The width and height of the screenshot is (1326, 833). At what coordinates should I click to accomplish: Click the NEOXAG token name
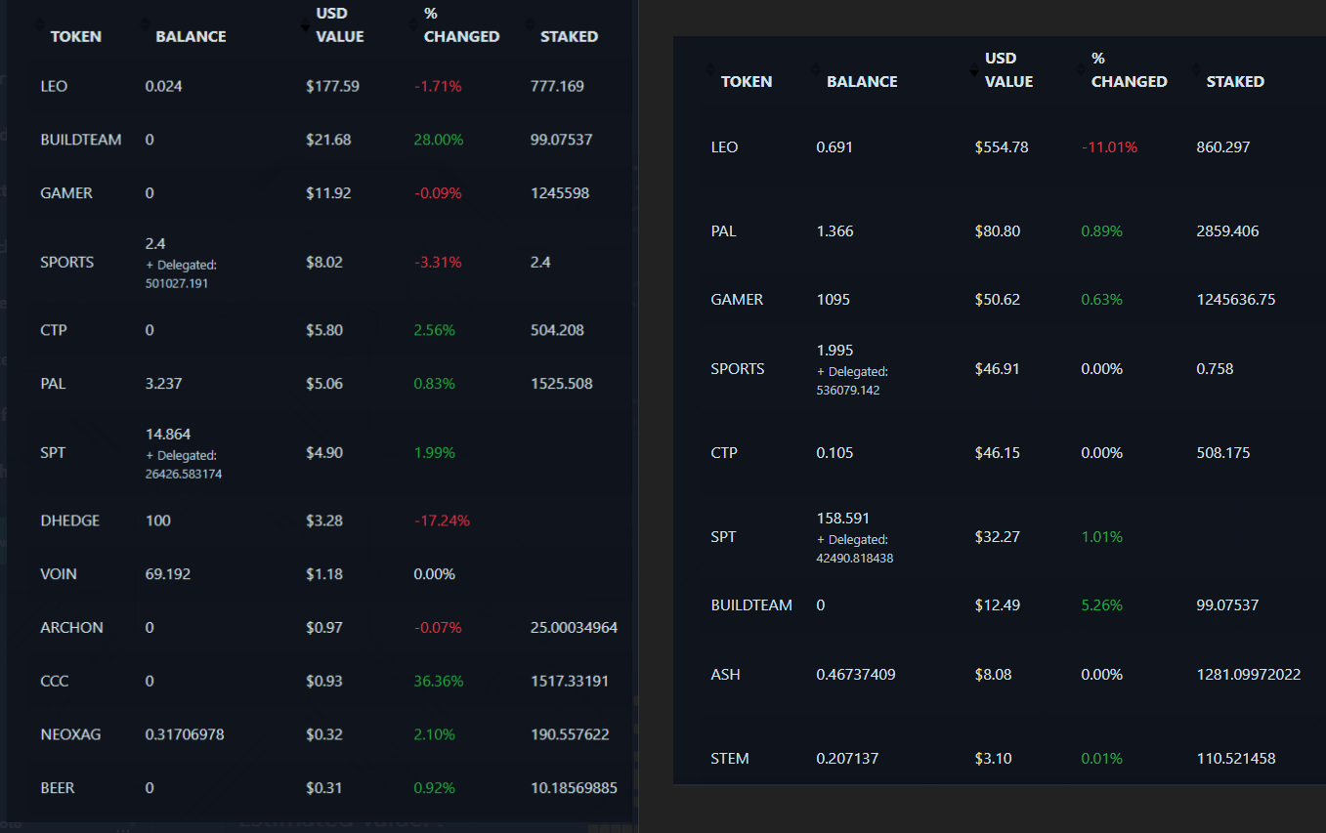70,734
